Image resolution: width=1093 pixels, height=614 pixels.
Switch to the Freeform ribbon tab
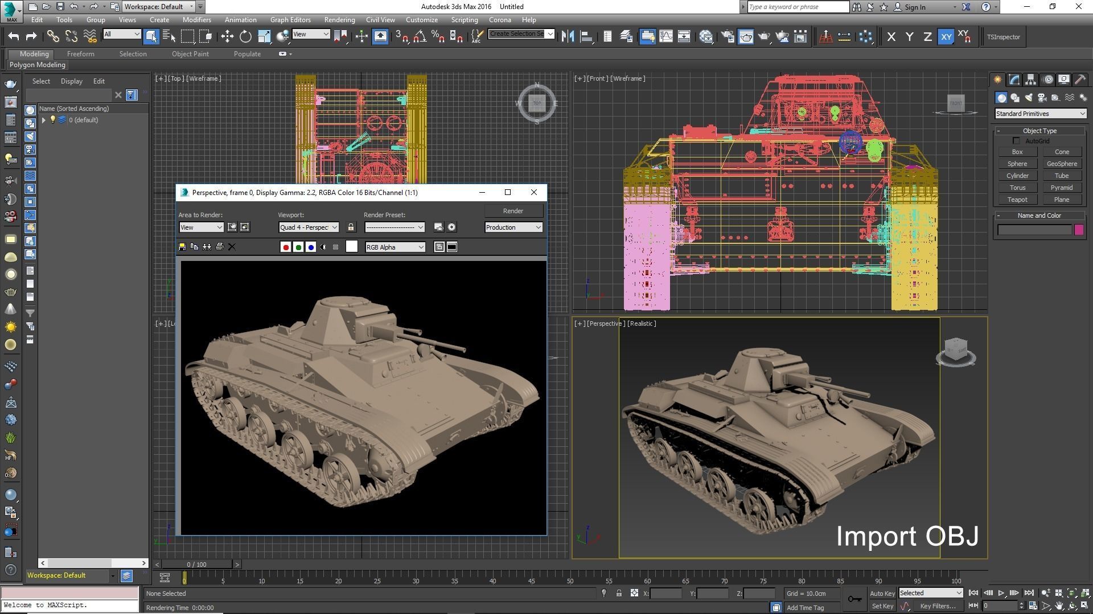80,54
